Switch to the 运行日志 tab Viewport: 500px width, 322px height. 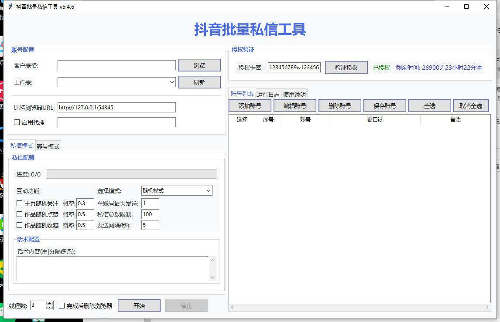coord(268,94)
